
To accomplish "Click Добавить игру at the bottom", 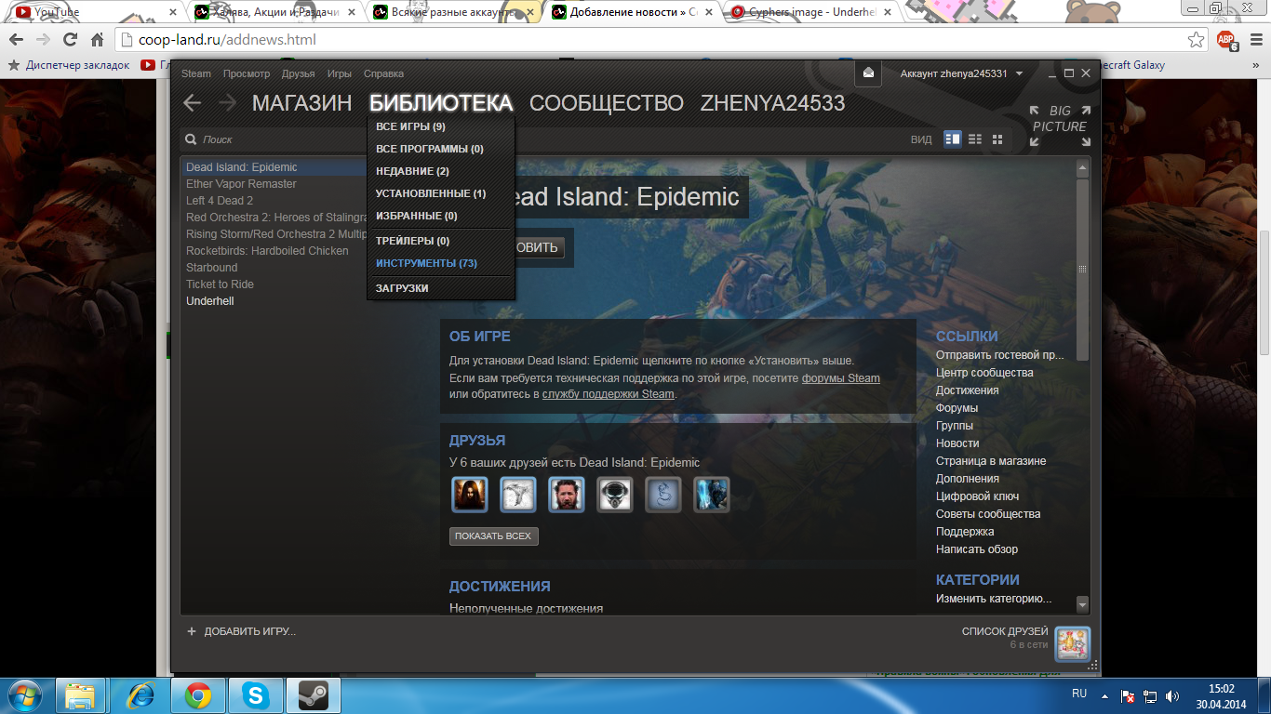I will [x=250, y=631].
